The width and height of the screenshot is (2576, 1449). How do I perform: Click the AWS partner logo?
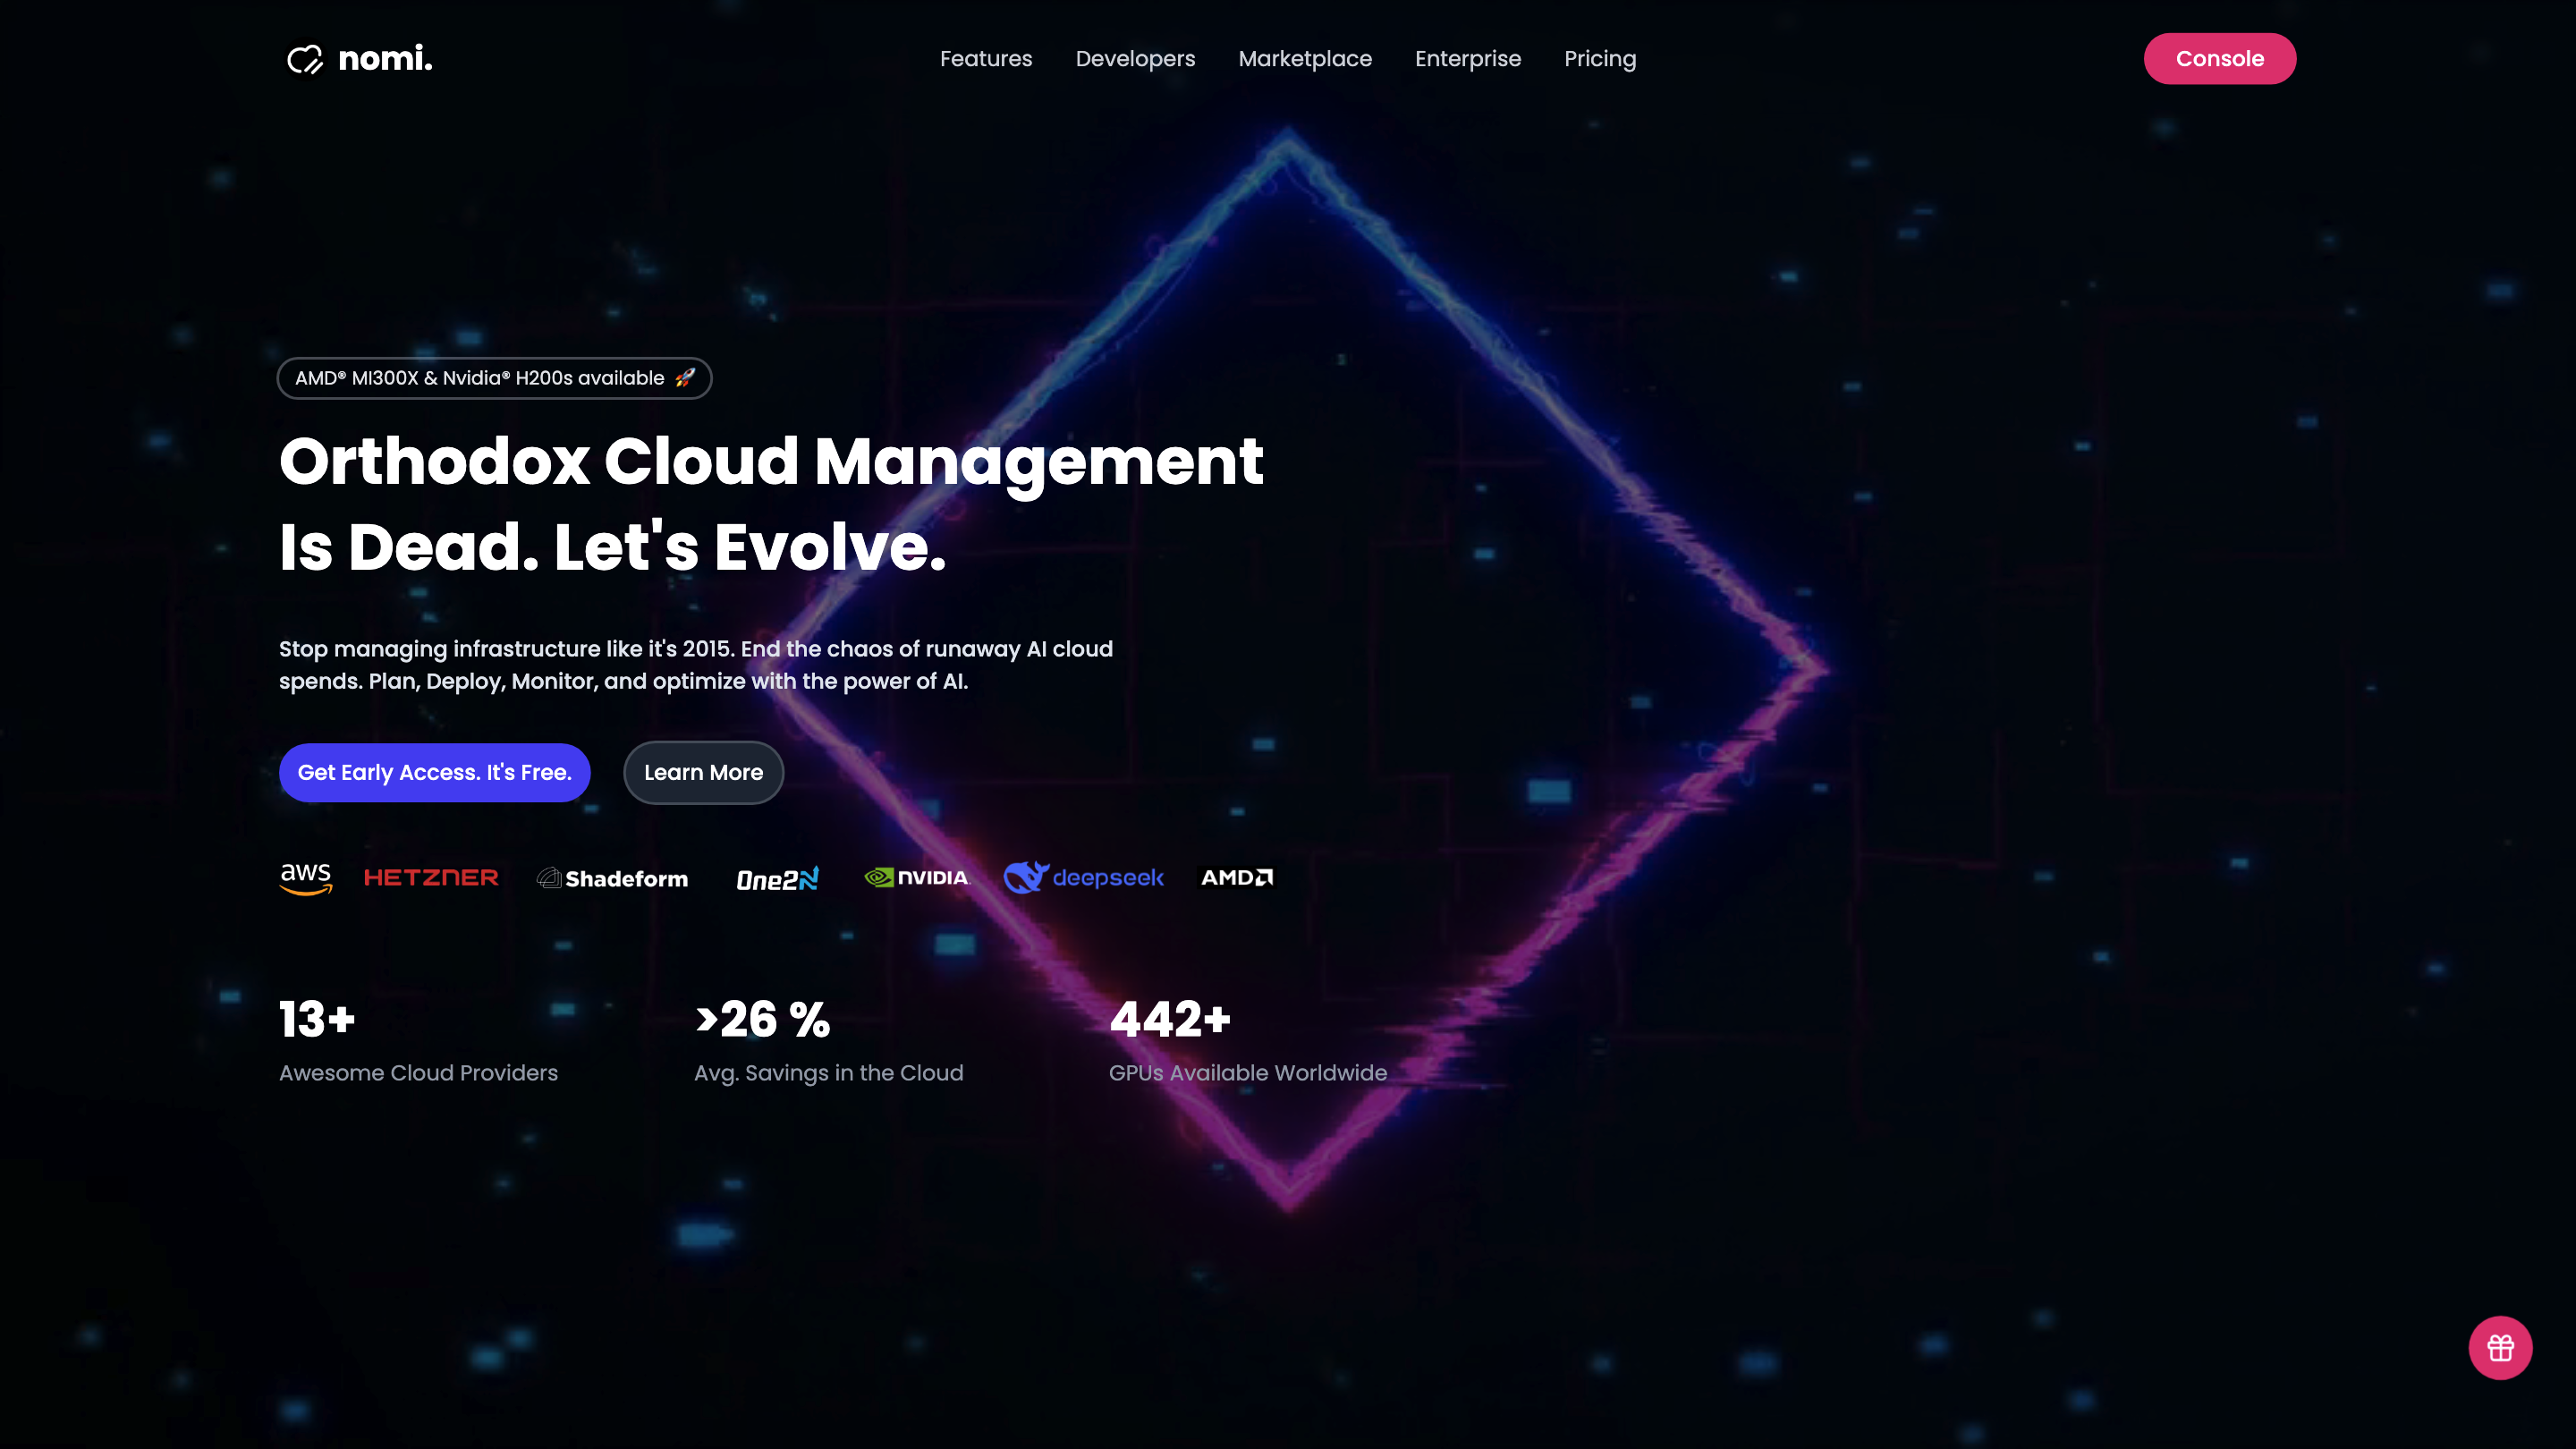[305, 877]
